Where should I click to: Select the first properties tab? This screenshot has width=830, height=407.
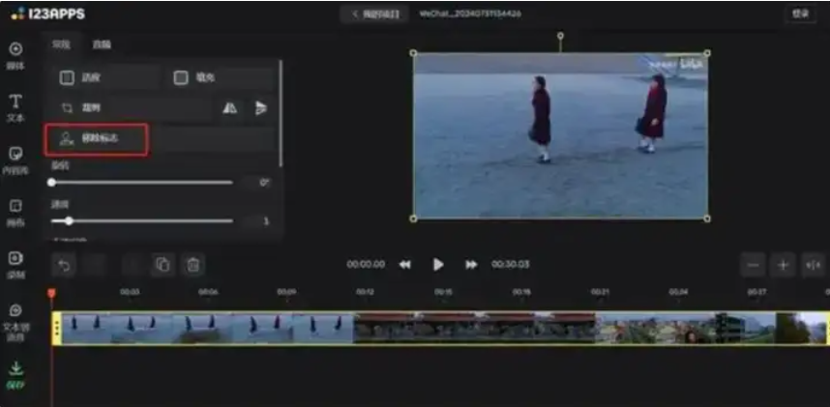tap(61, 44)
